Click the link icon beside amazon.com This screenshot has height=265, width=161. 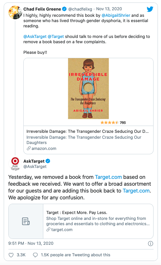(29, 148)
